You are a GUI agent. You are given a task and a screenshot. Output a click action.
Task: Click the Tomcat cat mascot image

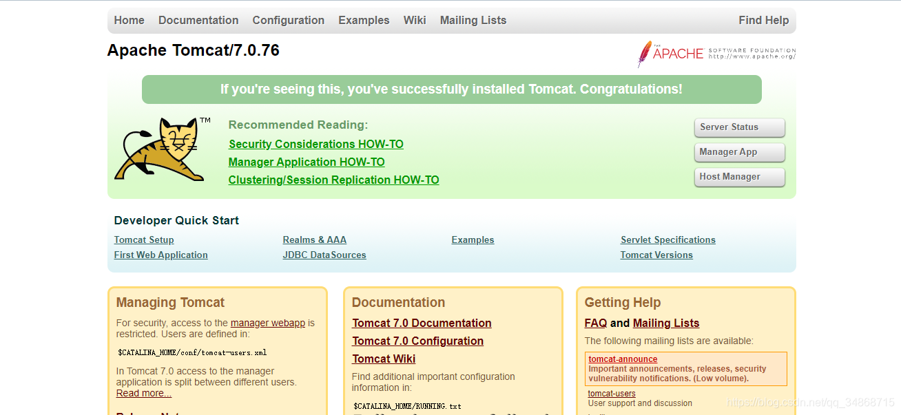[163, 149]
